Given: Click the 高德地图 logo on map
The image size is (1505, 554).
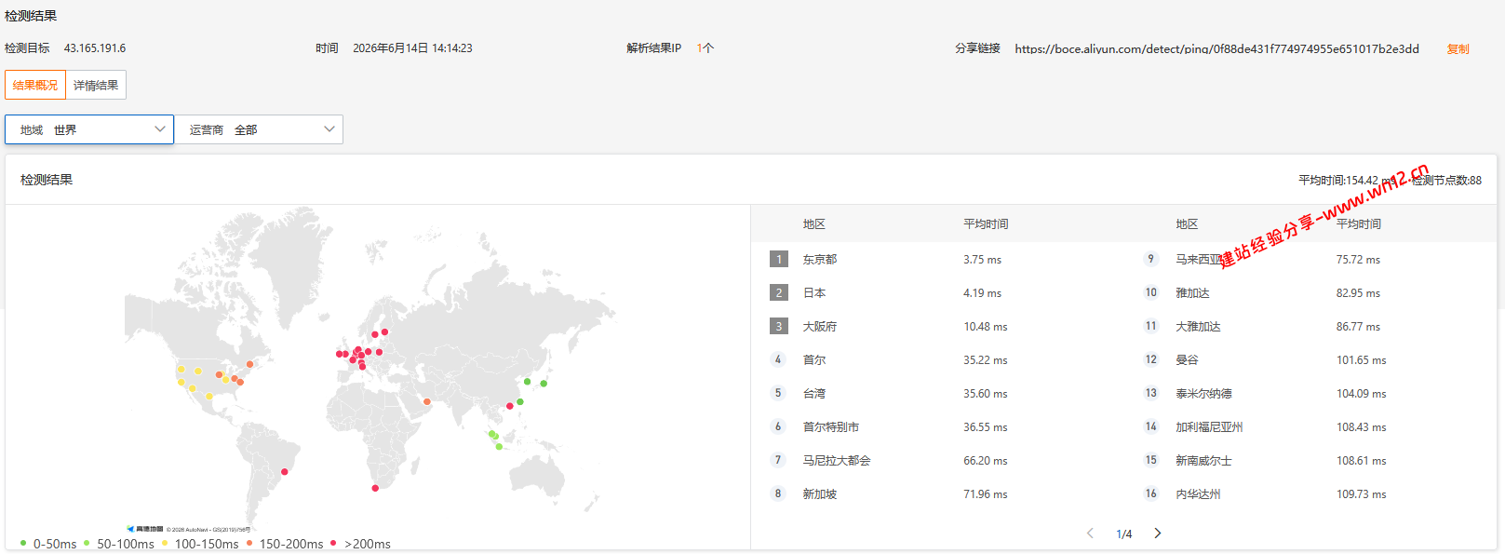Looking at the screenshot, I should pos(145,529).
